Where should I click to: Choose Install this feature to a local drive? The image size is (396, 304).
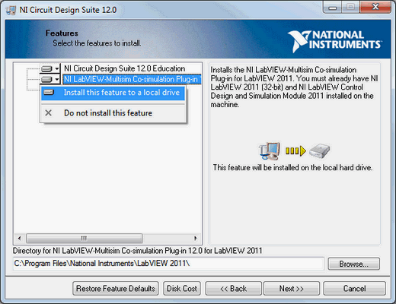point(113,93)
